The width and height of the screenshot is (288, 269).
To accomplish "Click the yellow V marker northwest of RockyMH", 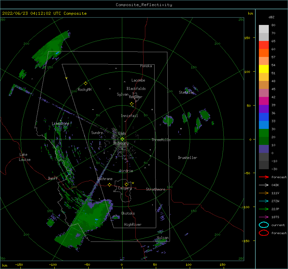I will 67,78.
